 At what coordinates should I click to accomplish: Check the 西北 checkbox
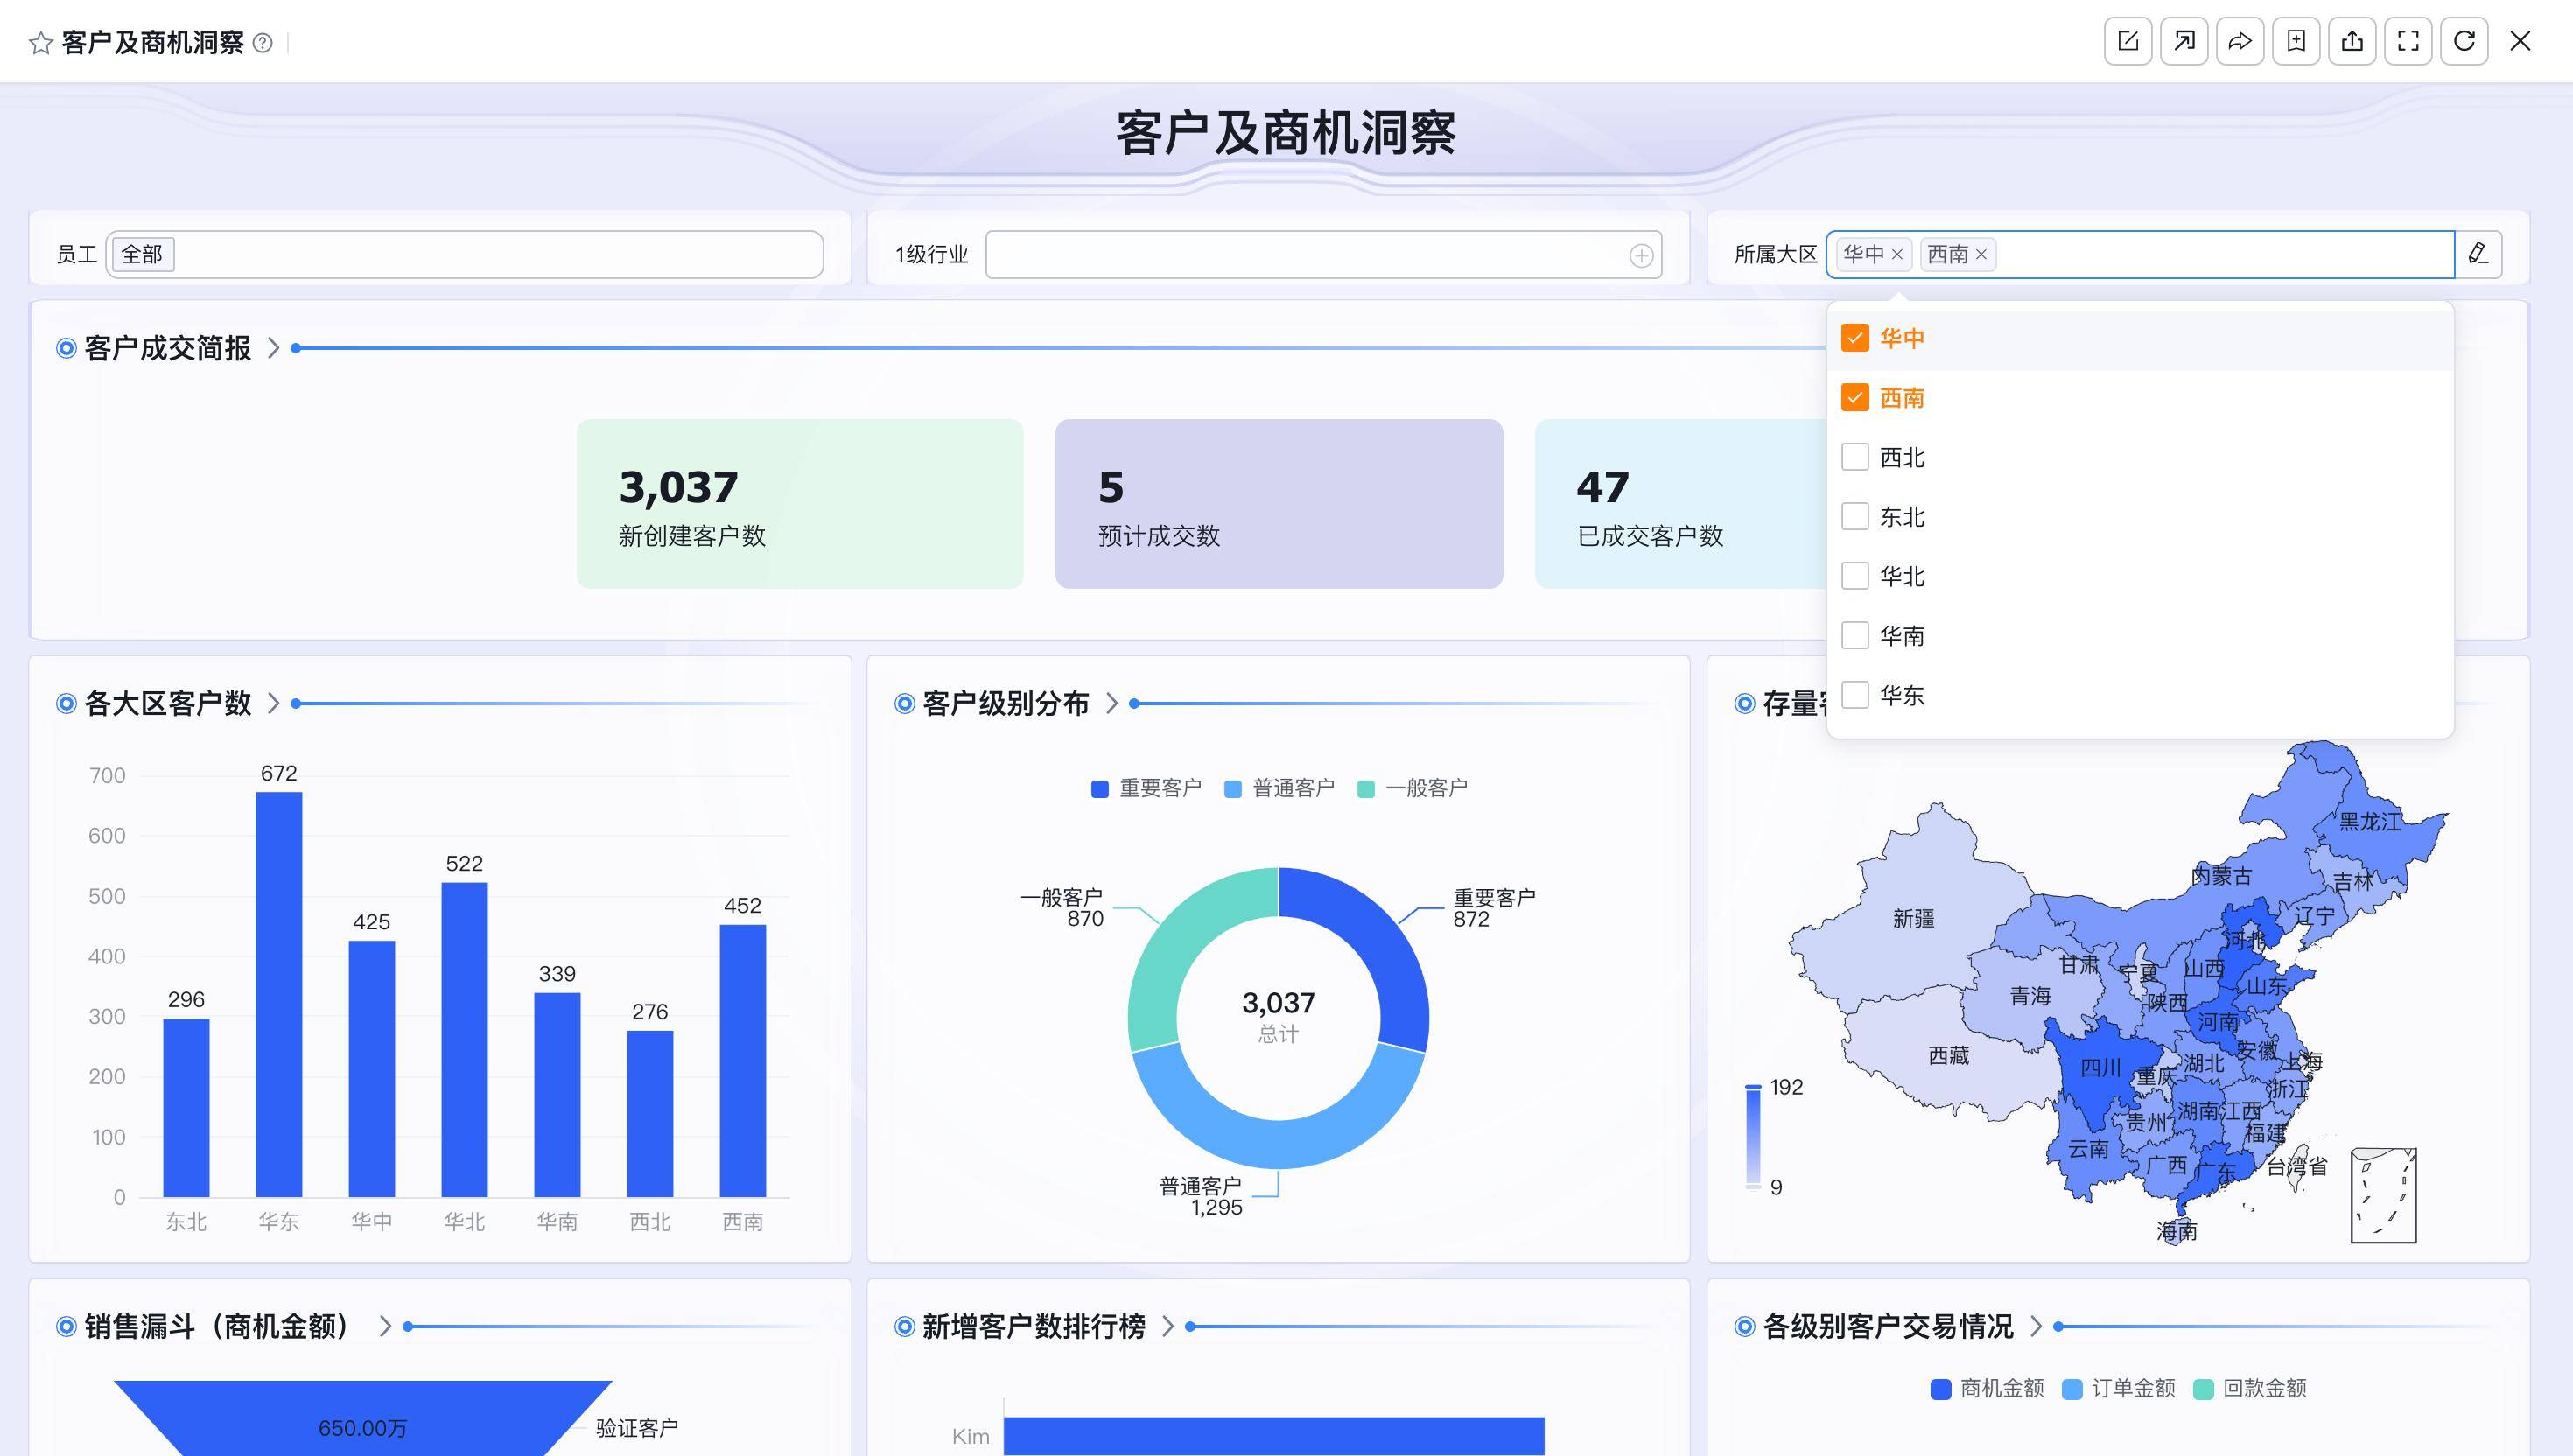coord(1855,457)
